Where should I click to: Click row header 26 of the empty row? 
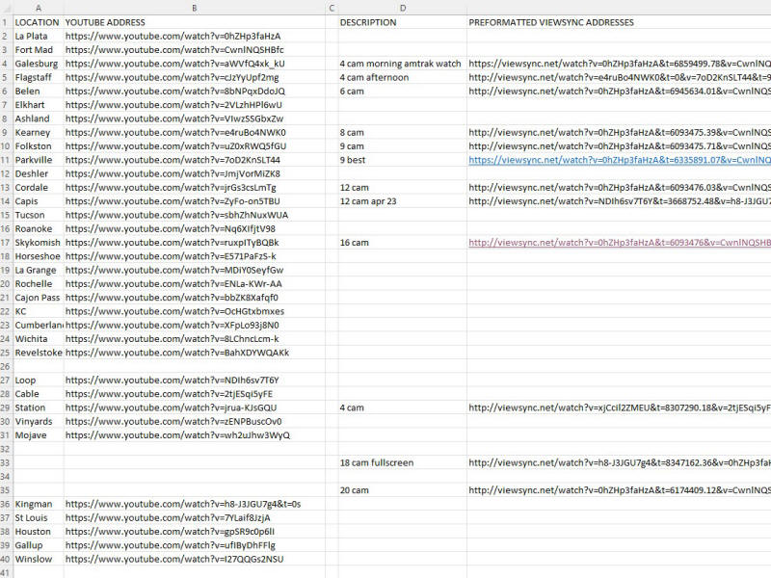[x=6, y=366]
